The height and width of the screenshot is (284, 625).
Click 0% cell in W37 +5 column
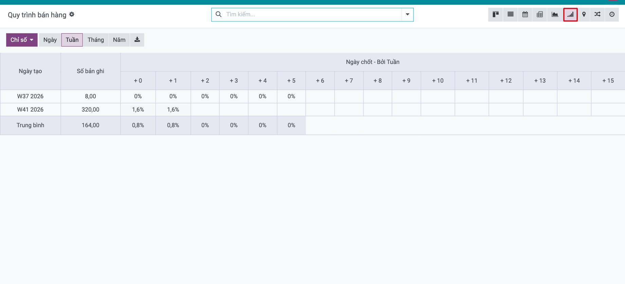(291, 96)
